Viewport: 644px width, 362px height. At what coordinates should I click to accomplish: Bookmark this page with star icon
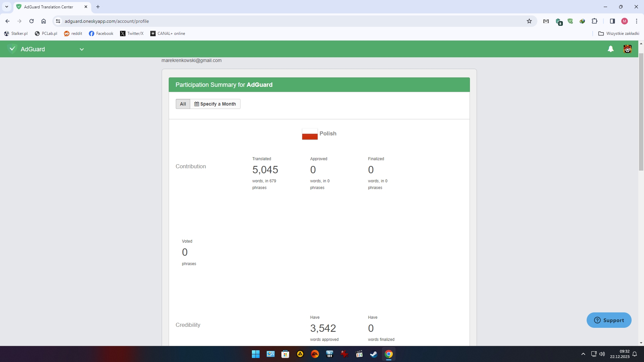(x=529, y=21)
